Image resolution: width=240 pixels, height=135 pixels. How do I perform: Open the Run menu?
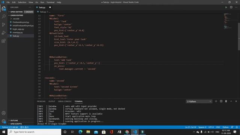click(42, 2)
